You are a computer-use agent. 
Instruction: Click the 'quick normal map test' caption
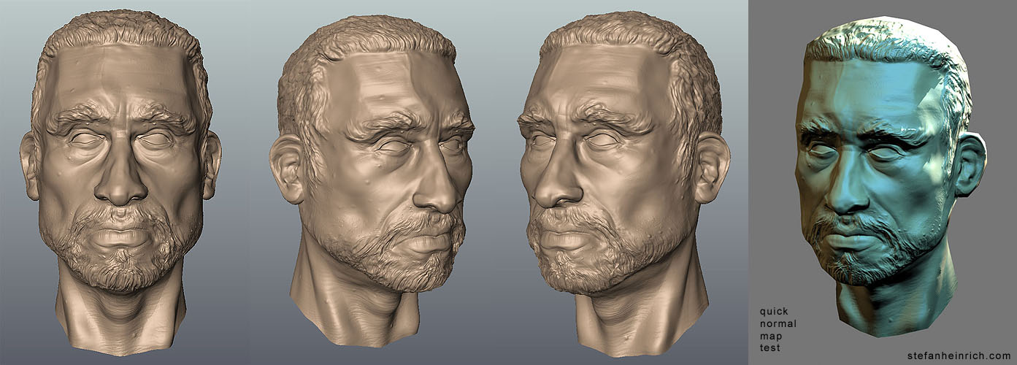click(x=778, y=329)
